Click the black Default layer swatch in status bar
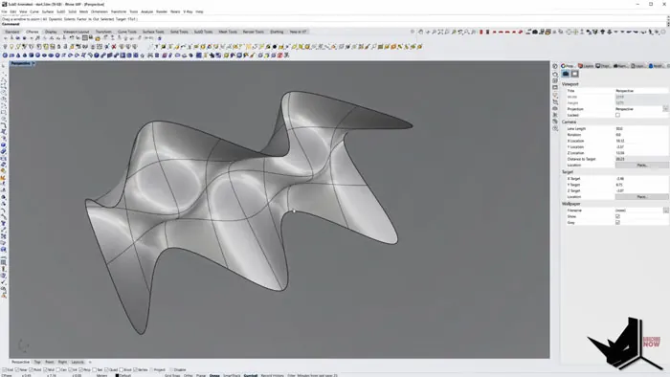 pyautogui.click(x=117, y=375)
